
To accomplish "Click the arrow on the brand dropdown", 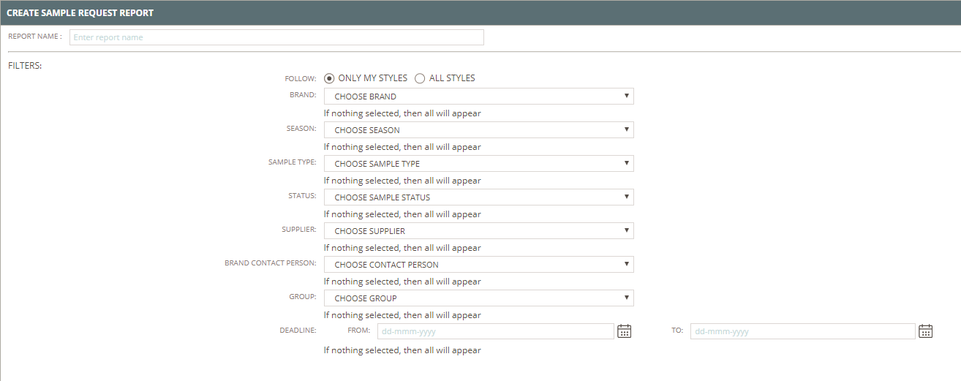I will pyautogui.click(x=627, y=97).
